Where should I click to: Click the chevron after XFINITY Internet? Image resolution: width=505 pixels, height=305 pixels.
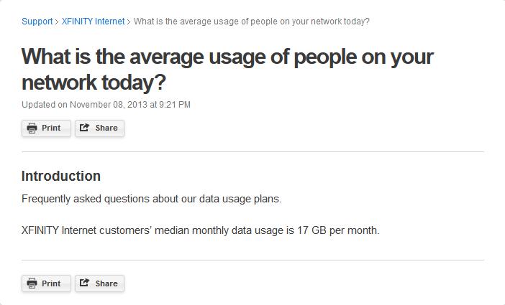[x=129, y=22]
